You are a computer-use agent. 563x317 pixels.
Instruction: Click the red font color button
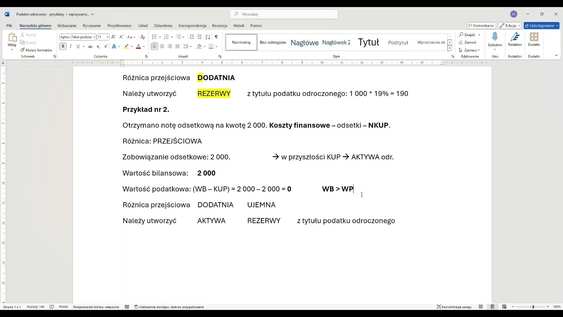click(x=138, y=46)
